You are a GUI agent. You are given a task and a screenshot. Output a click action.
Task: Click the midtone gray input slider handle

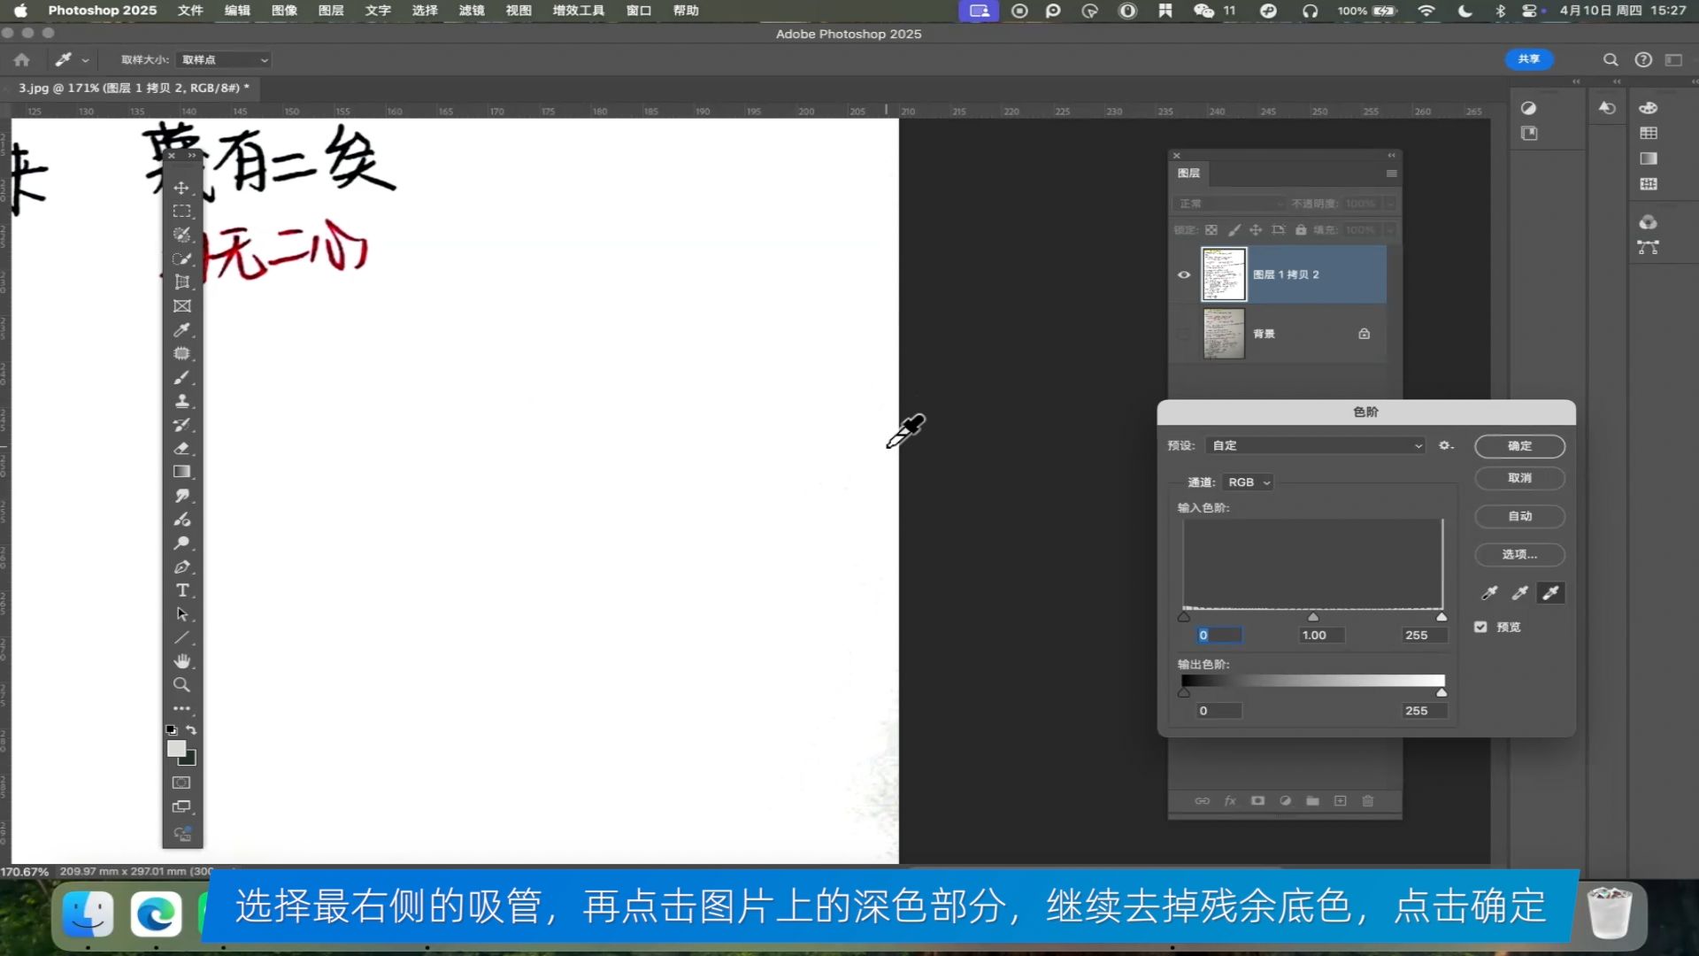[x=1313, y=617]
